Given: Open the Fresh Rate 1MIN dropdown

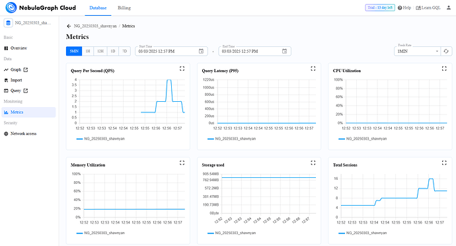Looking at the screenshot, I should point(417,51).
